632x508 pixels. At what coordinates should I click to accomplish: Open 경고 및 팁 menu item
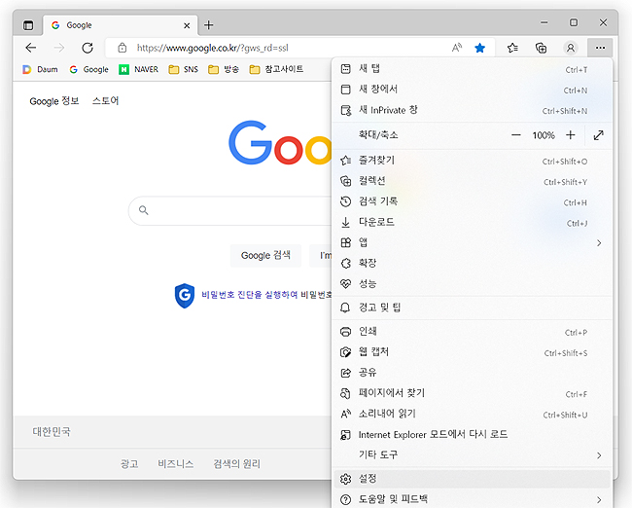pos(471,308)
